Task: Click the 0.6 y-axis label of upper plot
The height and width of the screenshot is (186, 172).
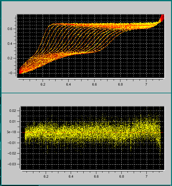Action: click(x=10, y=29)
